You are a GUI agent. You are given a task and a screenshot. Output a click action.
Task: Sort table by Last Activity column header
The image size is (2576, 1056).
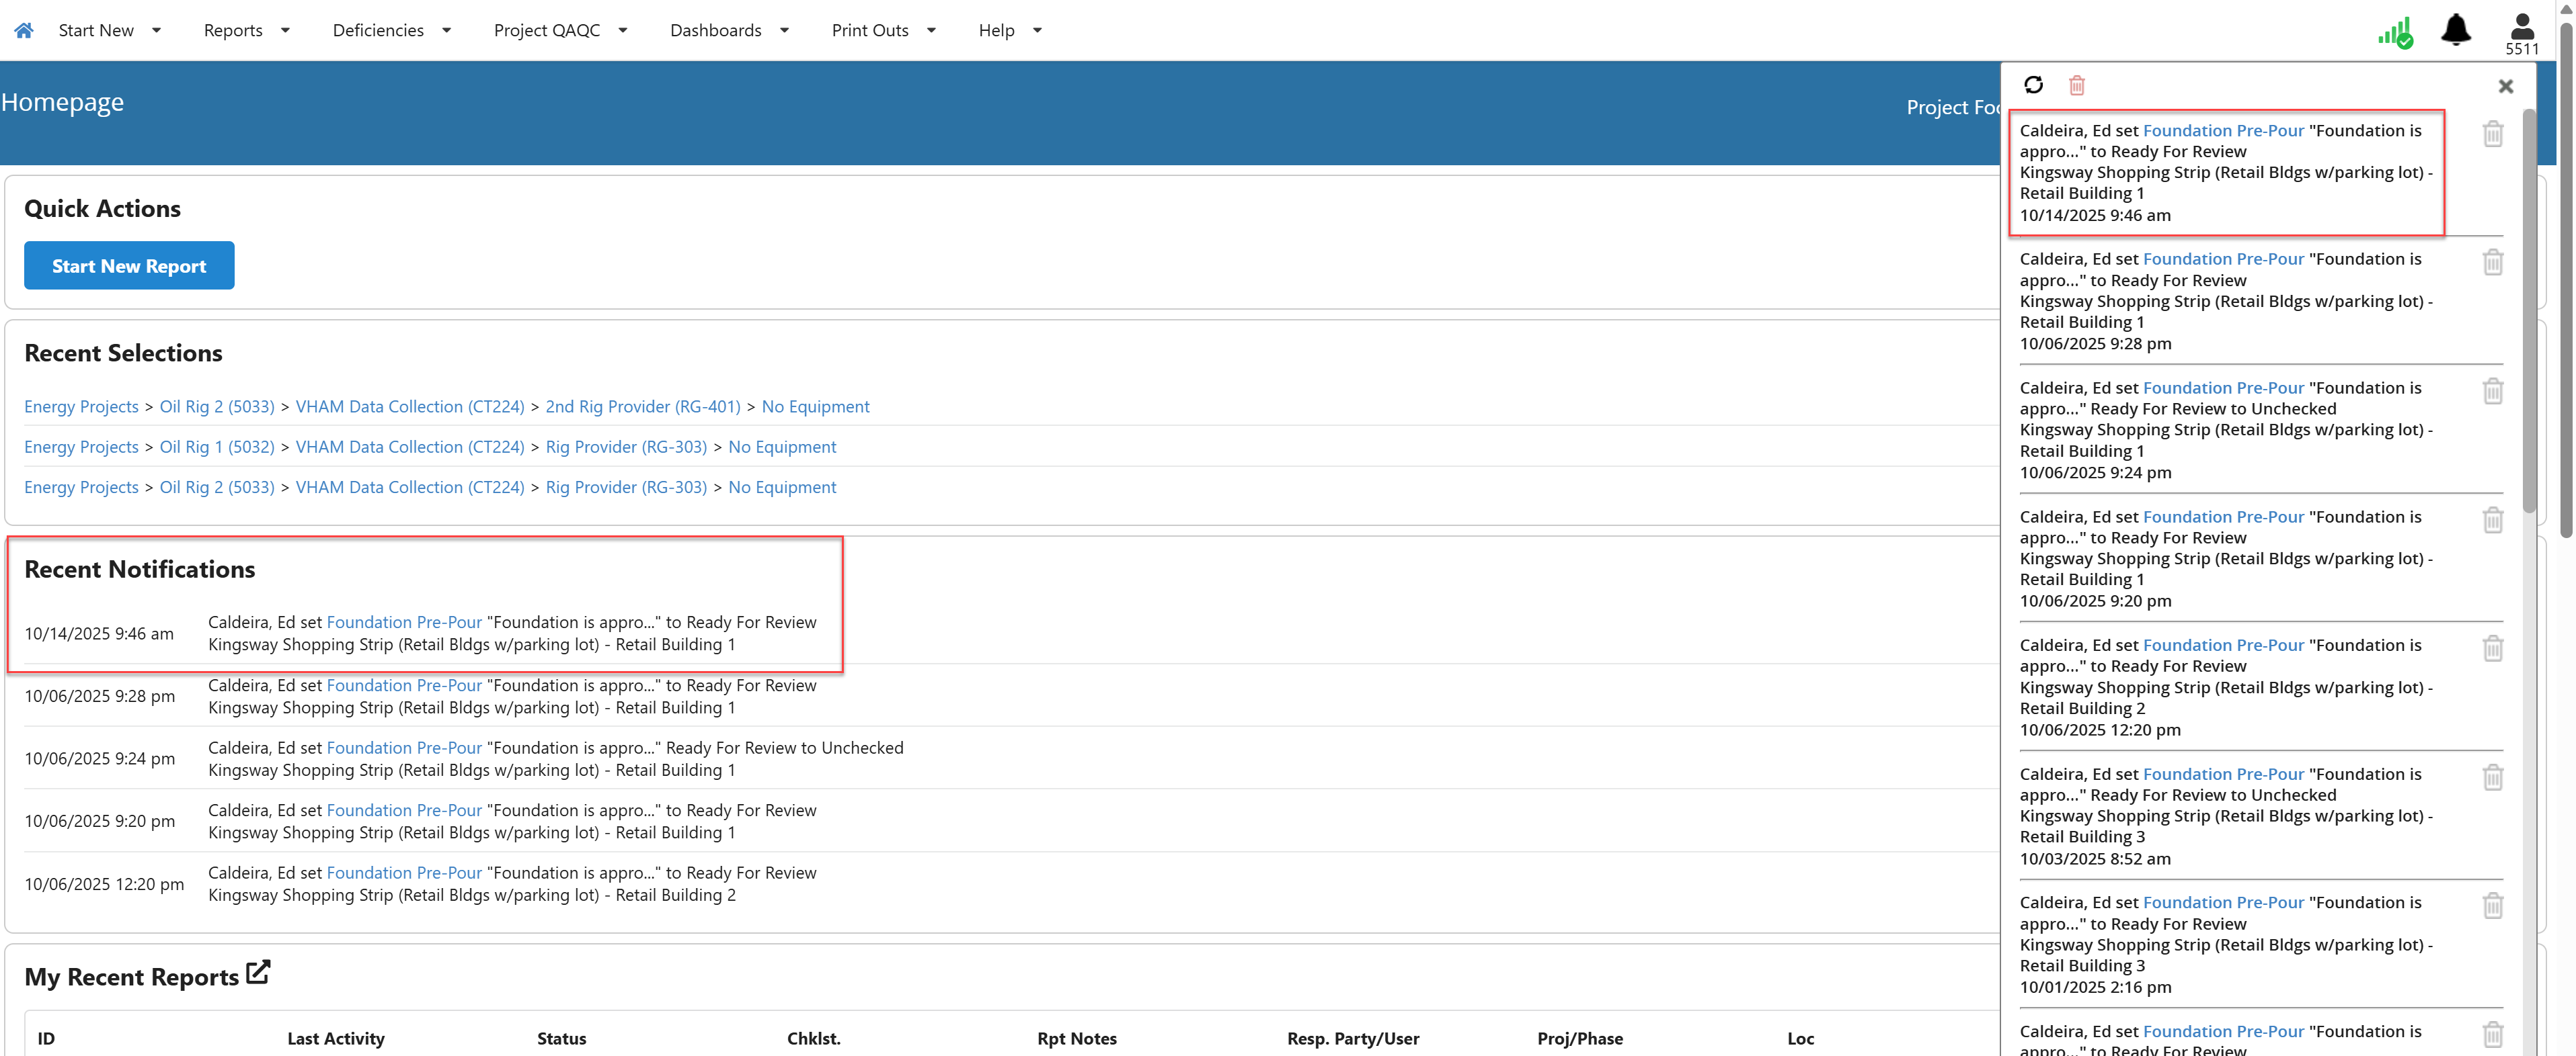(x=335, y=1039)
